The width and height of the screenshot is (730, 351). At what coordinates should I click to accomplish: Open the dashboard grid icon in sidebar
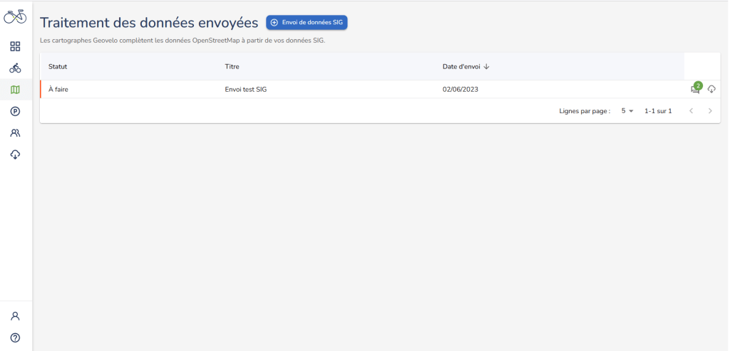pyautogui.click(x=16, y=46)
